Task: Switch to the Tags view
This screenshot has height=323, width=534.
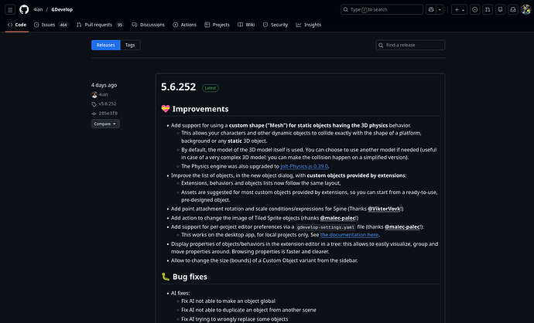Action: click(x=130, y=45)
